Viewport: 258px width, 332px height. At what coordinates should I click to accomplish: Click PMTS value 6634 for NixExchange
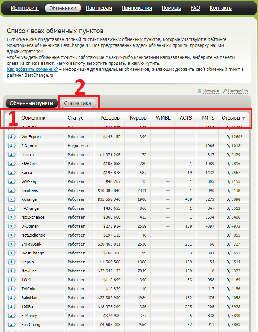tap(210, 217)
